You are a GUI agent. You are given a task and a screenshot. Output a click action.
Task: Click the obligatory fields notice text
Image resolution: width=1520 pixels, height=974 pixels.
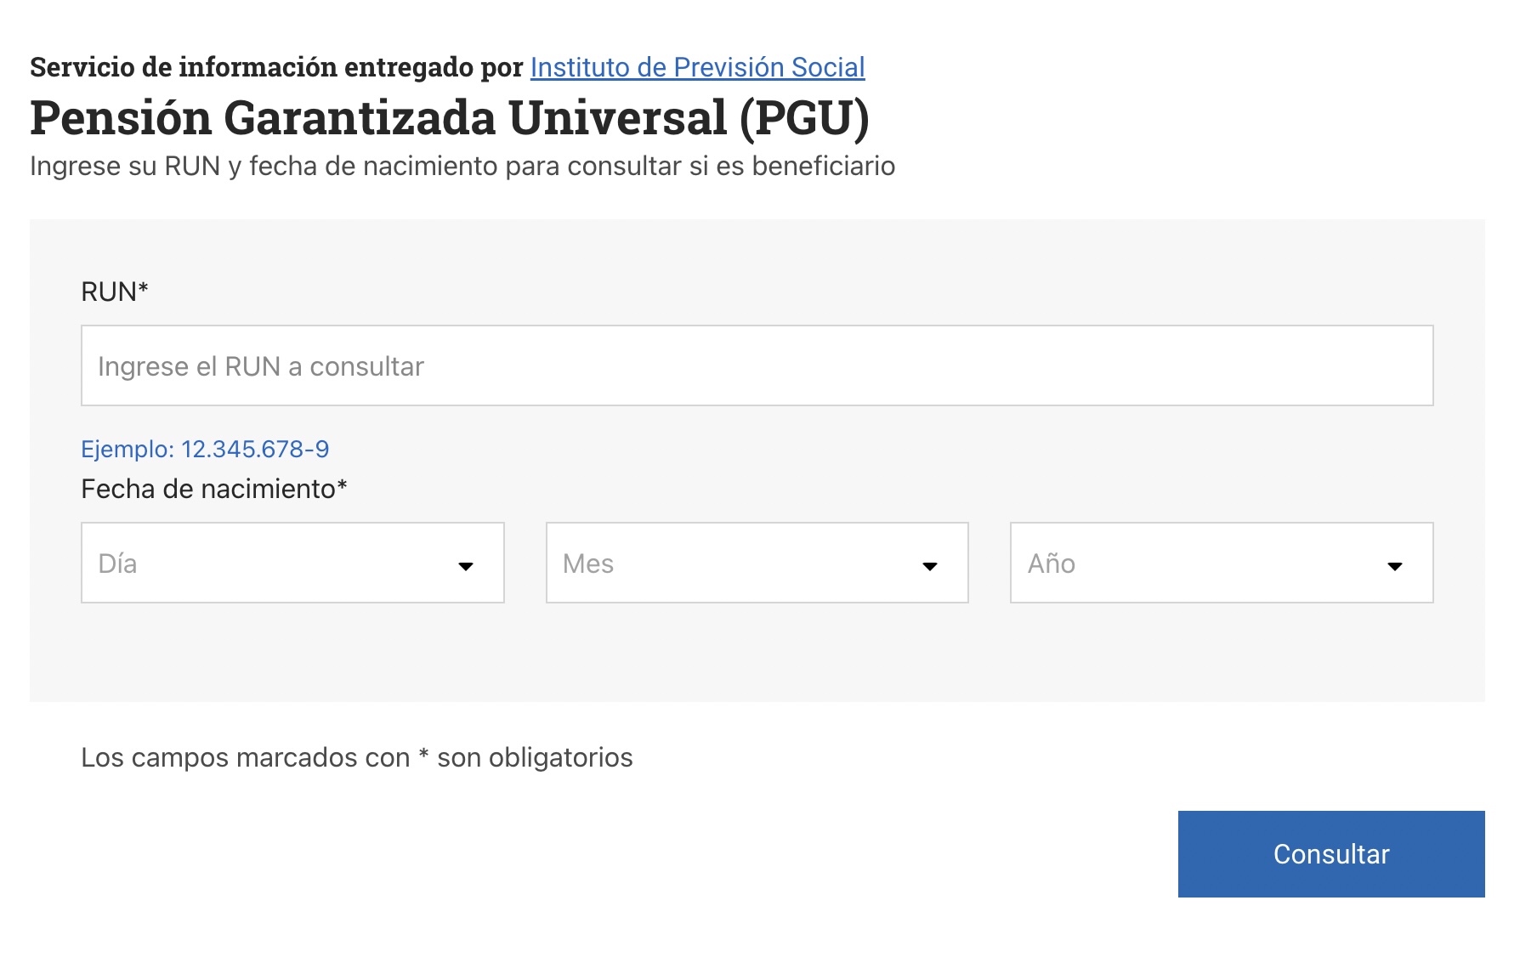357,757
